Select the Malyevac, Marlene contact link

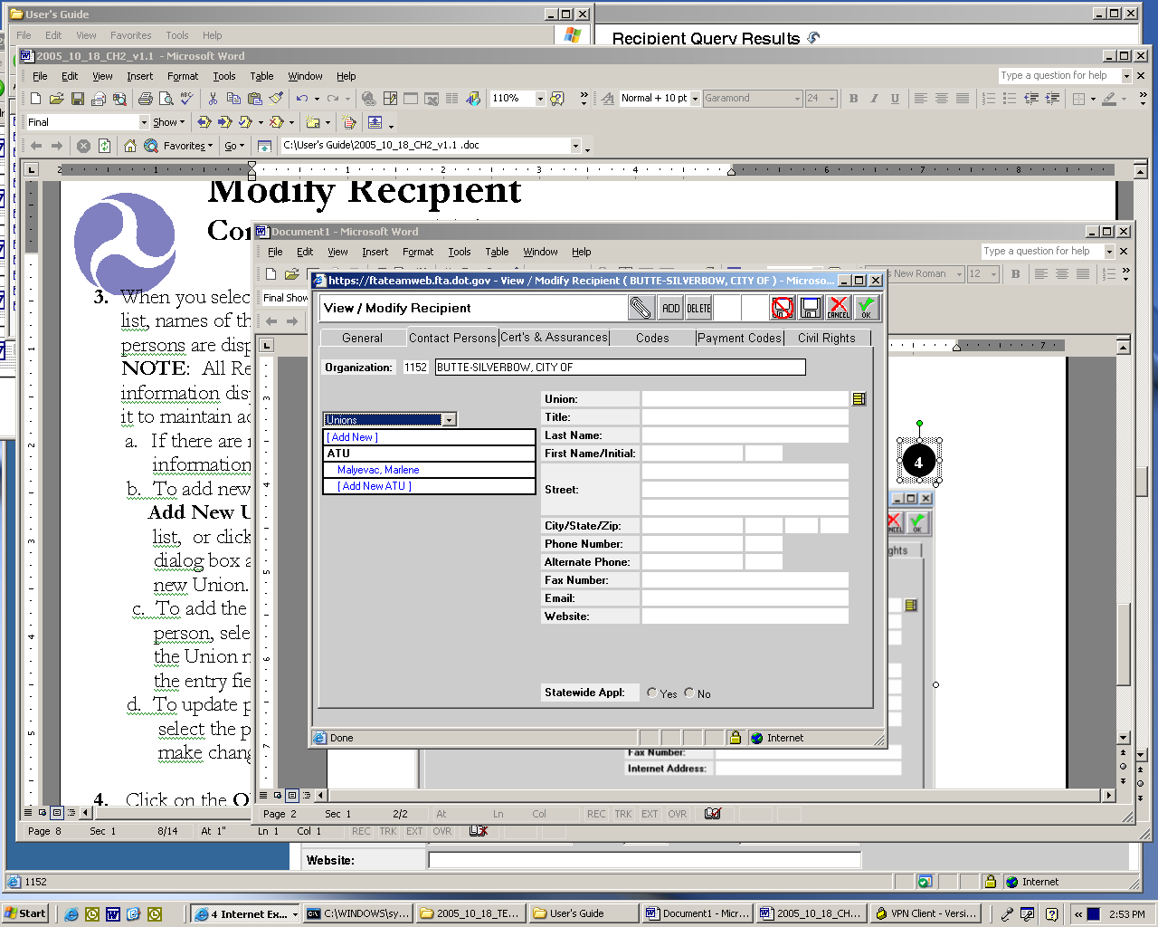pos(378,470)
